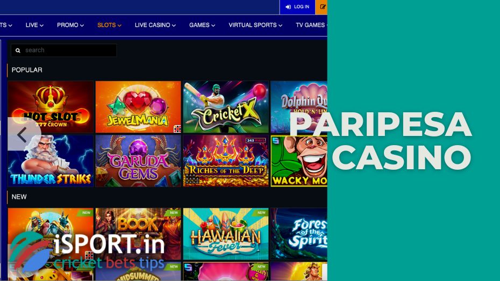Open the Hot Slot 777 Crown game
This screenshot has height=281, width=500.
point(51,107)
